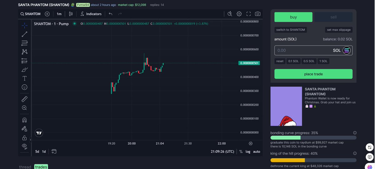Switch to the sell tab
The height and width of the screenshot is (169, 375).
333,17
